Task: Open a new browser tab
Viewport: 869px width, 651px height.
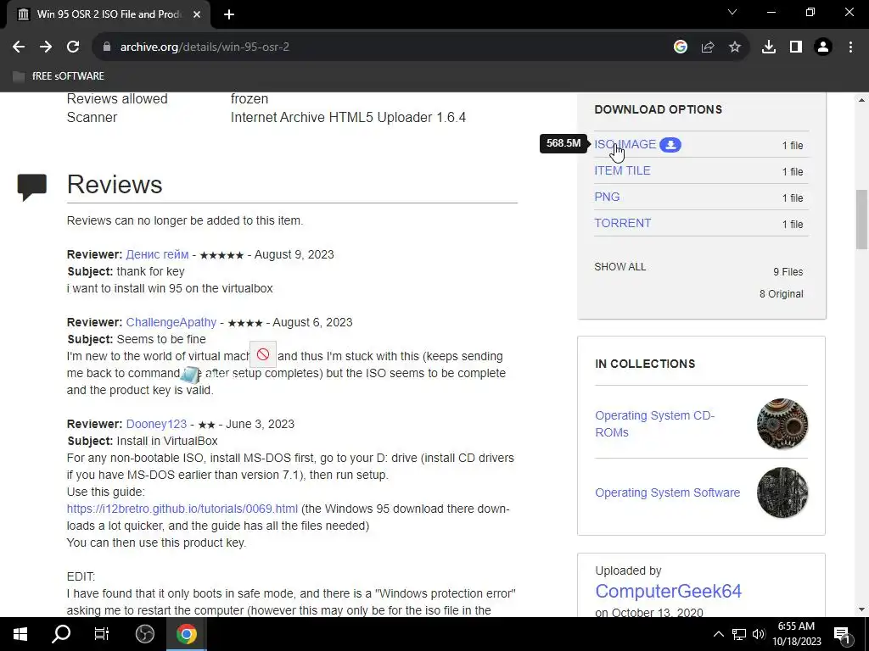Action: [229, 14]
